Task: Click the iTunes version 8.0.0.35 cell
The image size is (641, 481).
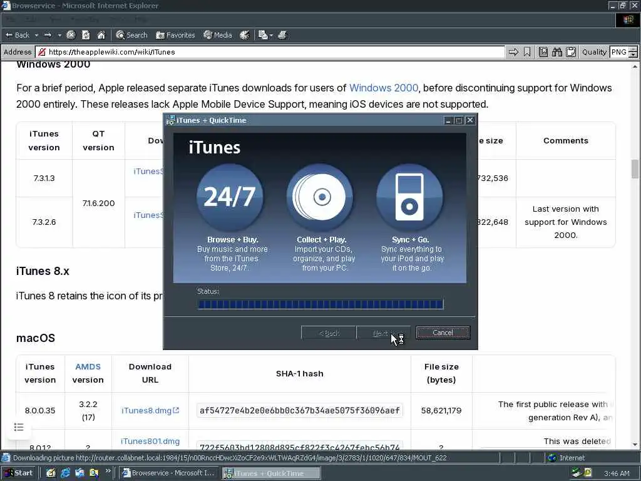Action: (x=40, y=410)
